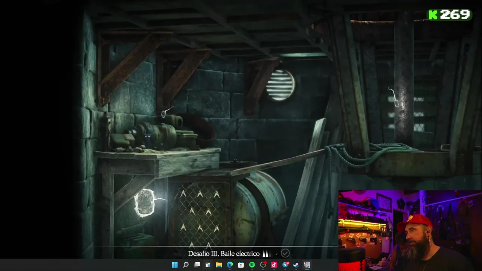Click the green Kick logo
The image size is (482, 271).
[433, 15]
